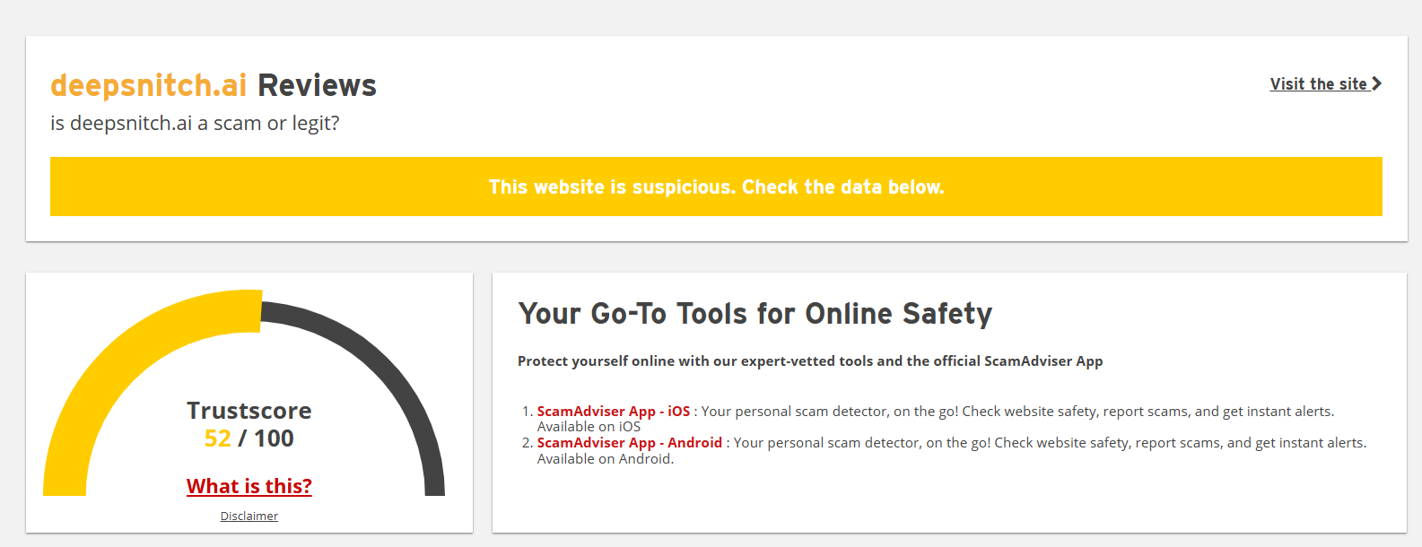Click the 'Protect yourself online' bold description line
The image size is (1422, 547).
coord(810,361)
